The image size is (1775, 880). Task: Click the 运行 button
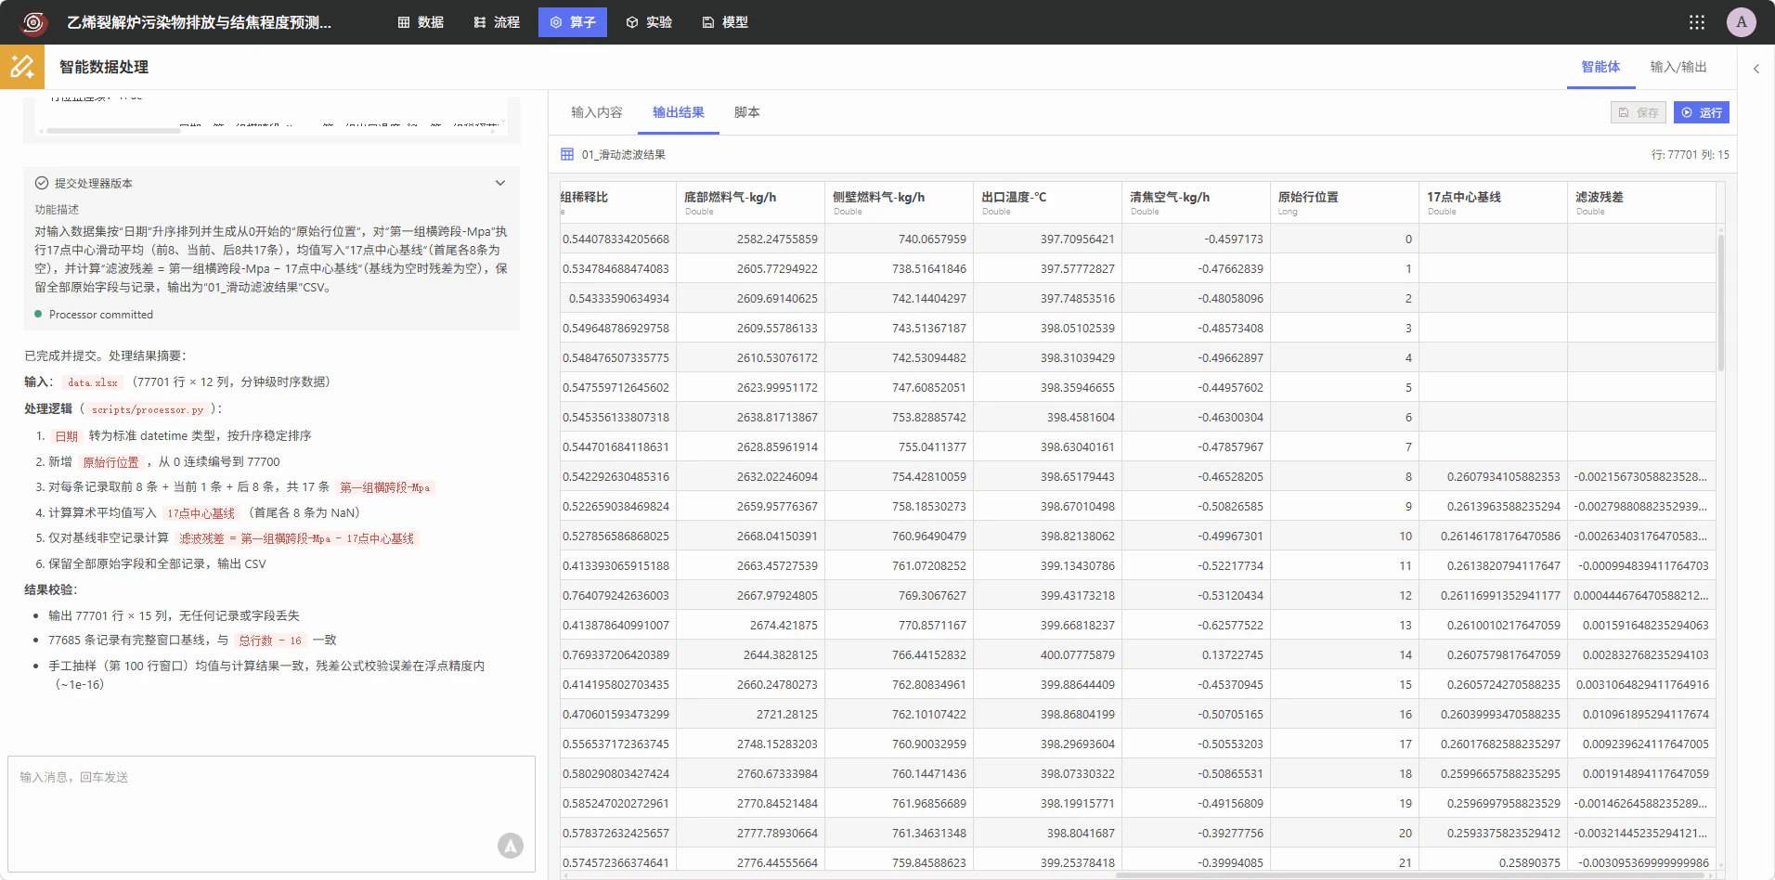(1702, 112)
